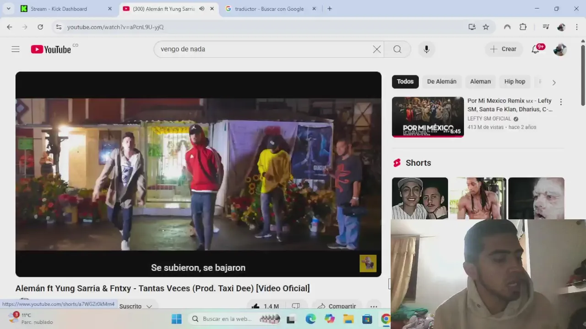Viewport: 586px width, 329px height.
Task: Like the video with thumbs up
Action: pos(266,306)
